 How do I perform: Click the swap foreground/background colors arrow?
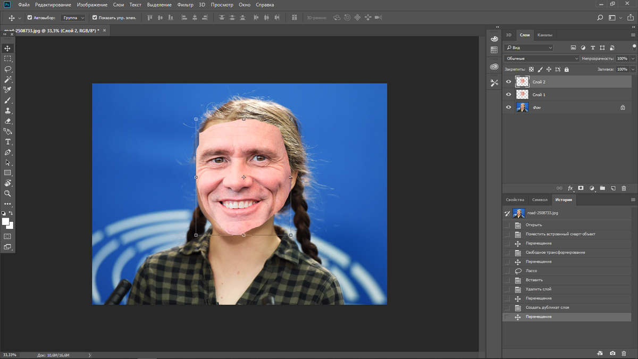(11, 213)
